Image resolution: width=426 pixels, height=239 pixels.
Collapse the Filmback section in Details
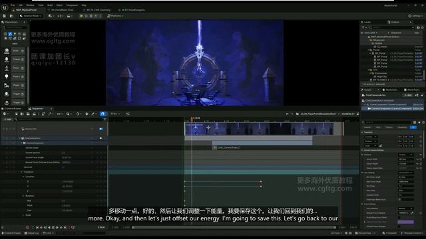(x=362, y=155)
